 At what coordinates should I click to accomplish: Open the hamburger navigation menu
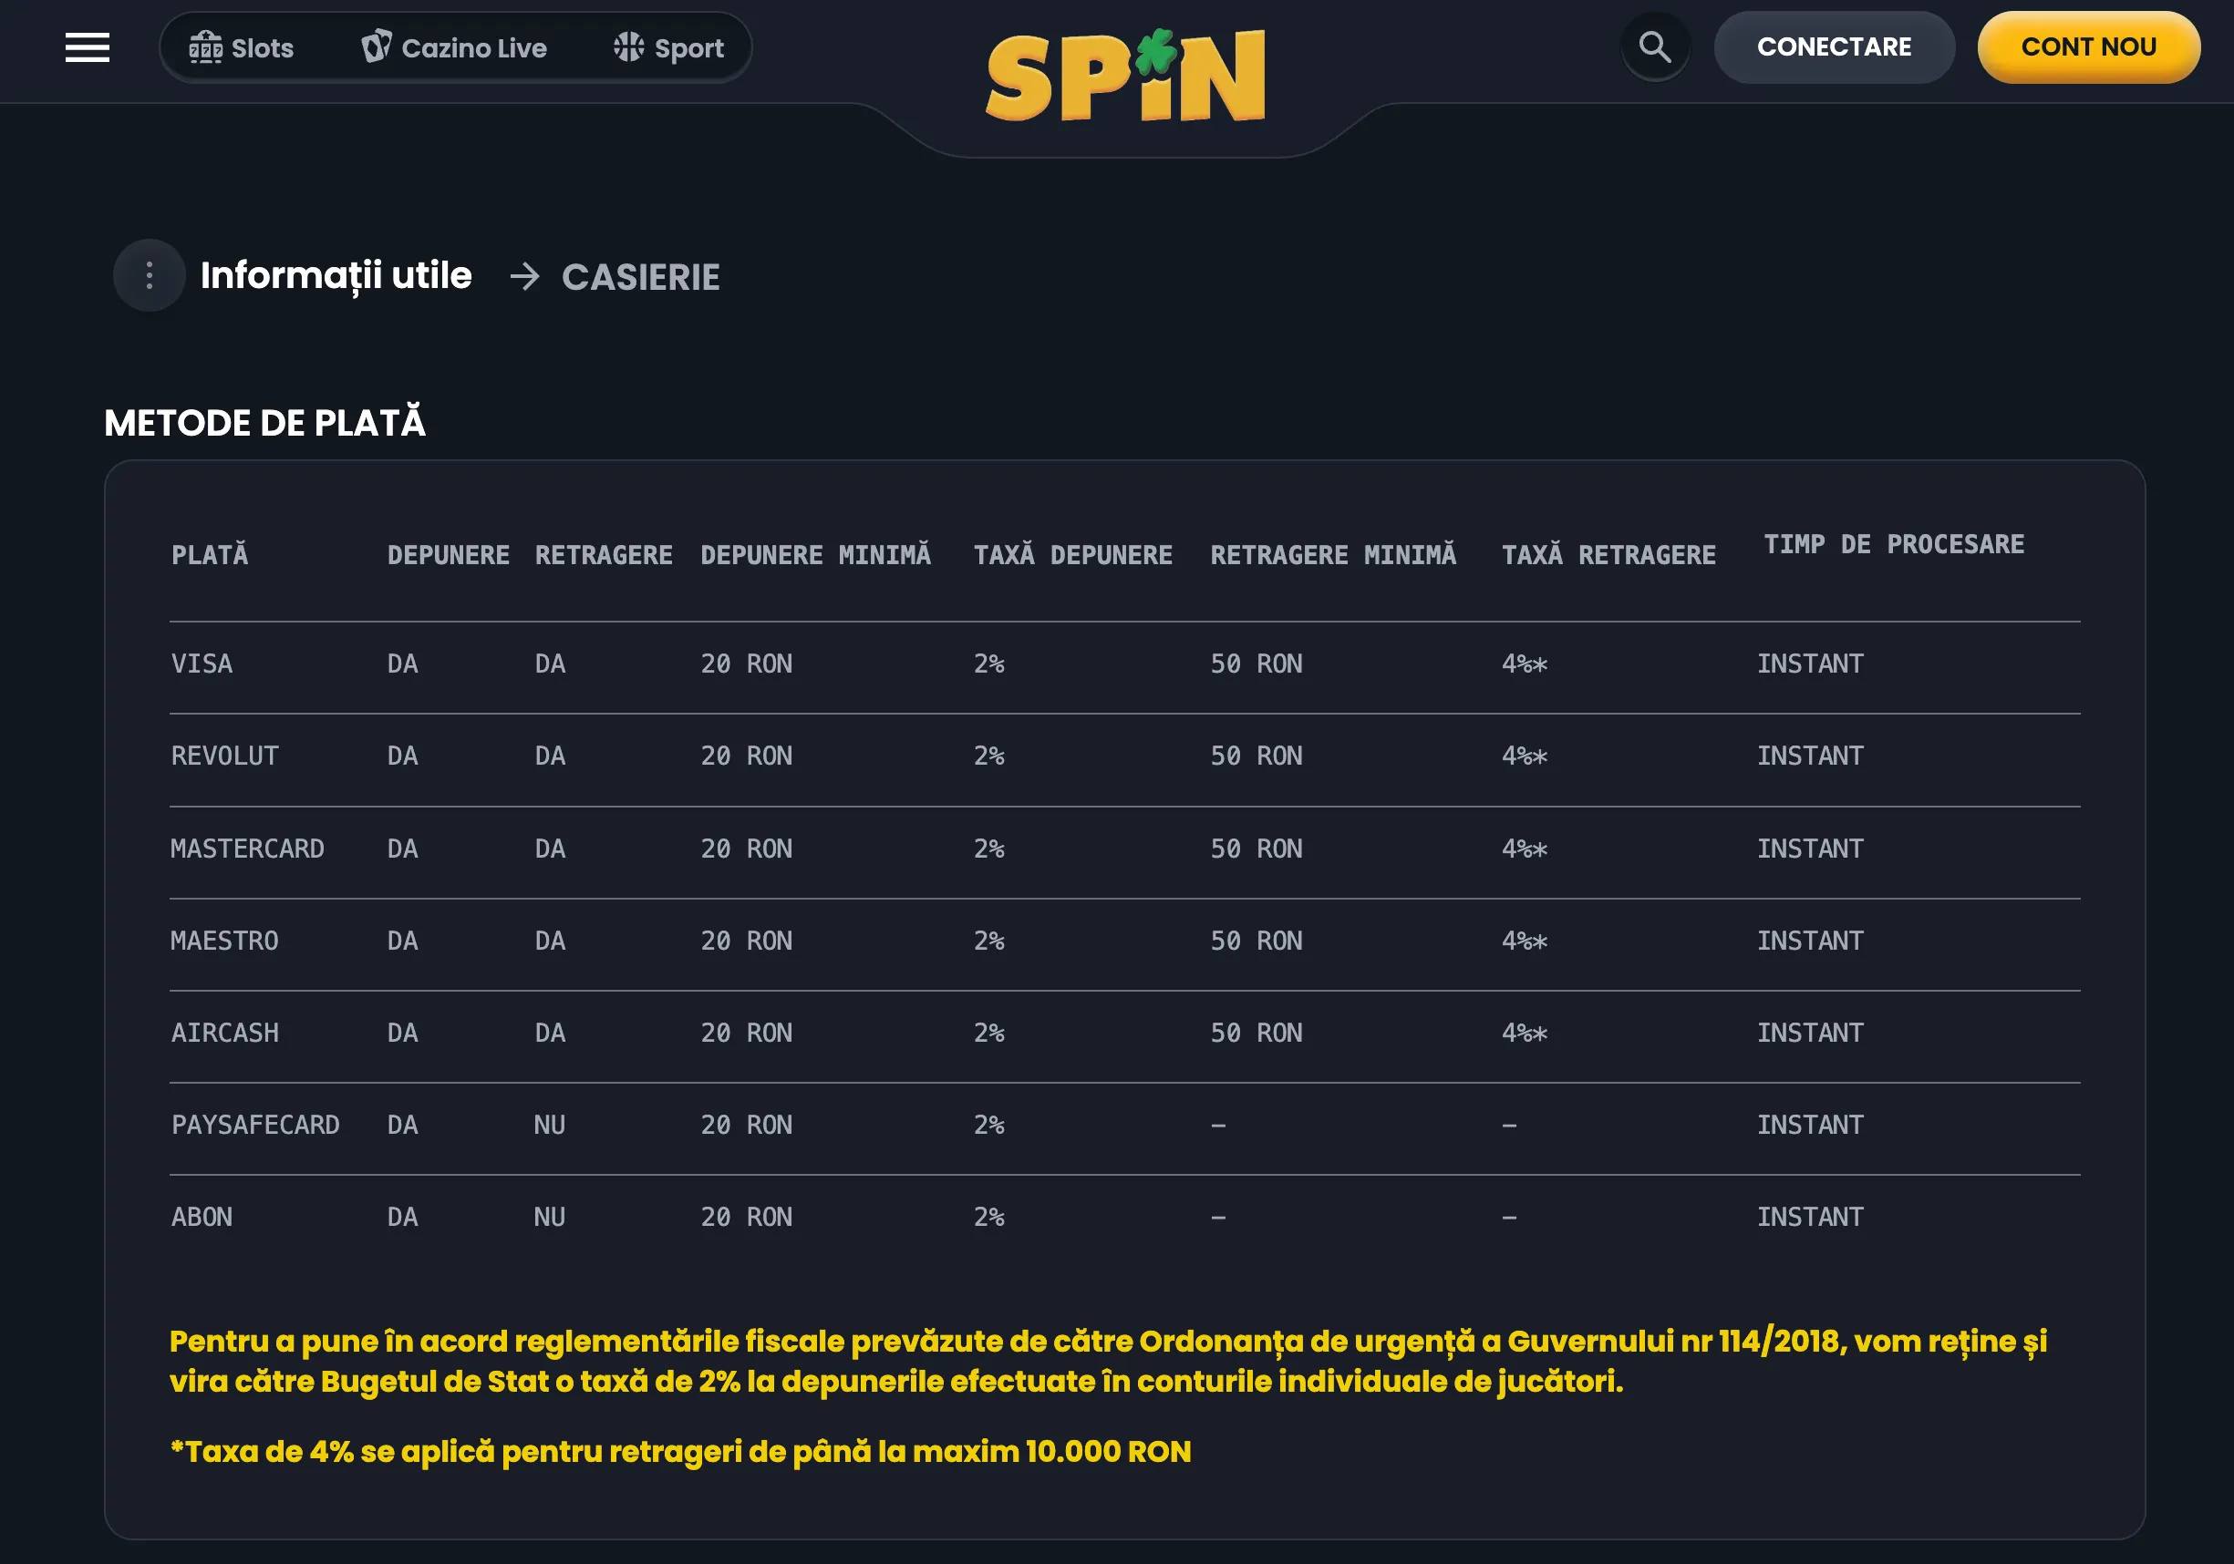[x=87, y=46]
